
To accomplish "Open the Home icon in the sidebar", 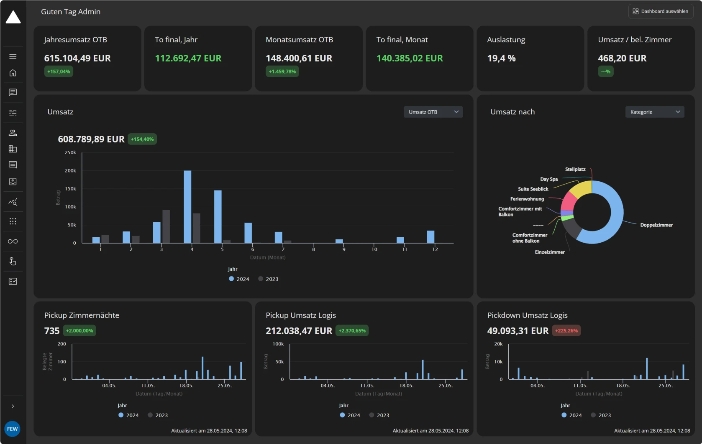I will [x=13, y=73].
